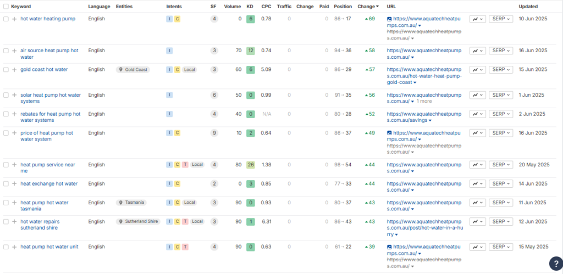The width and height of the screenshot is (563, 274).
Task: Sort table by Updated column header
Action: [x=528, y=7]
